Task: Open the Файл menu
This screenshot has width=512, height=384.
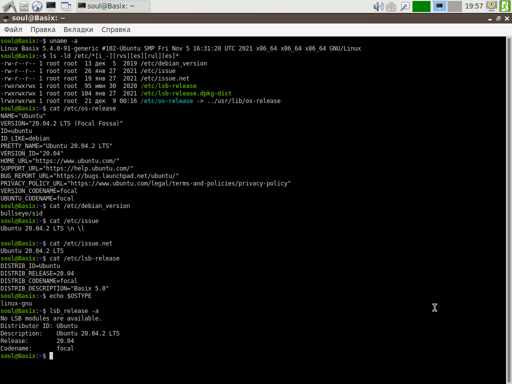Action: 13,29
